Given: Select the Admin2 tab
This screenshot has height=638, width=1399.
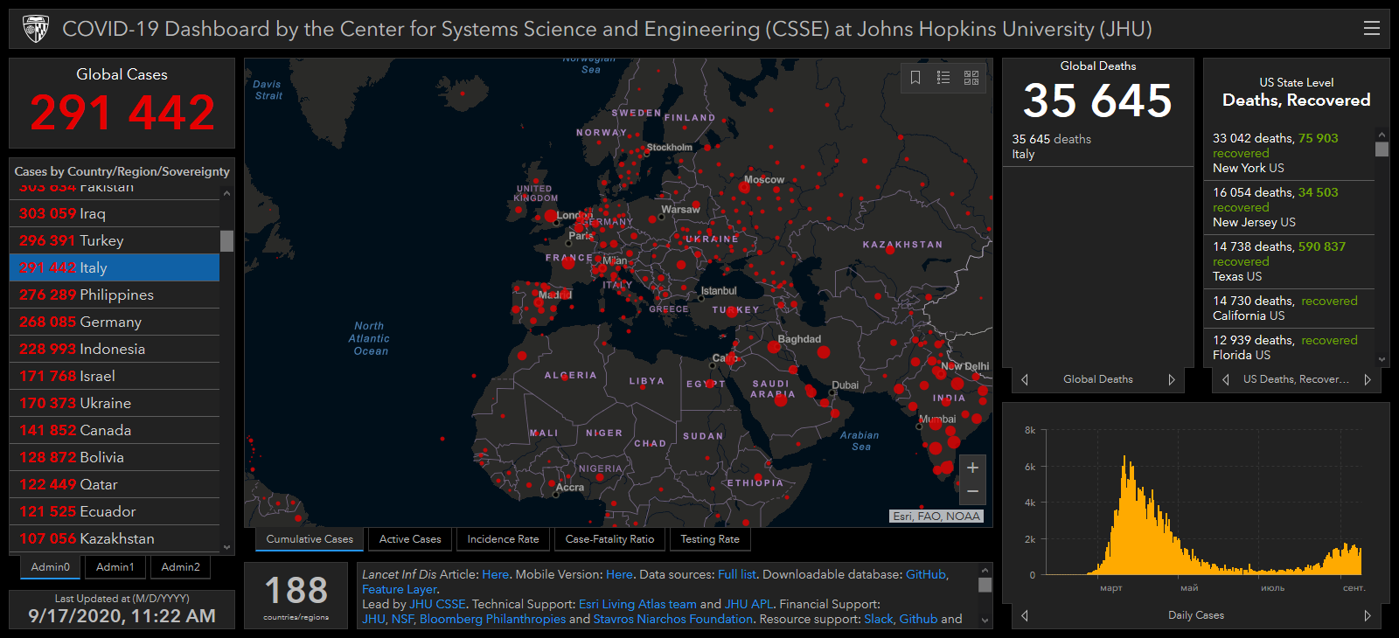Looking at the screenshot, I should [x=180, y=567].
